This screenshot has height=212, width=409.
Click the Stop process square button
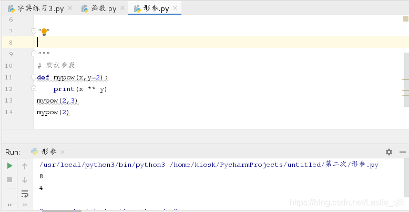(x=9, y=179)
